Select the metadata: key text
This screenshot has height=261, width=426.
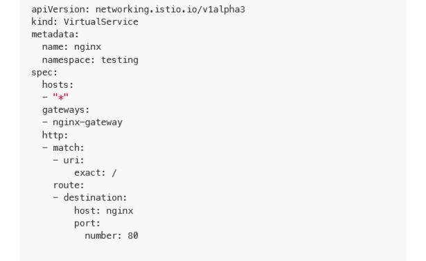[x=55, y=34]
